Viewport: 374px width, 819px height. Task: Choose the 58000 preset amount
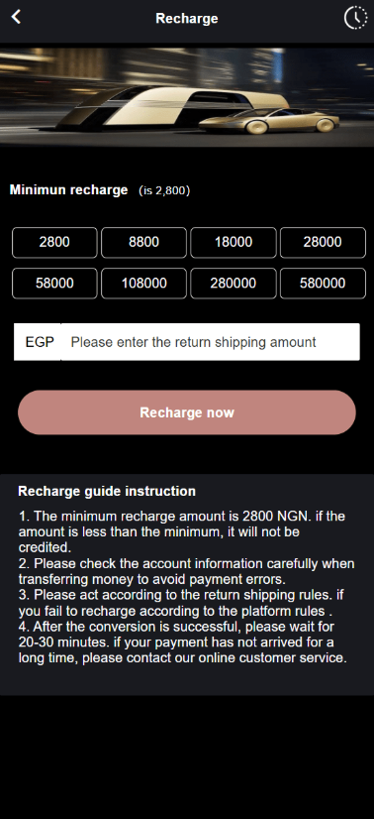coord(54,284)
